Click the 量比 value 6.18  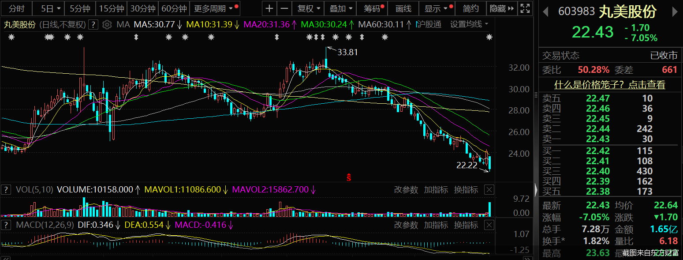point(668,241)
